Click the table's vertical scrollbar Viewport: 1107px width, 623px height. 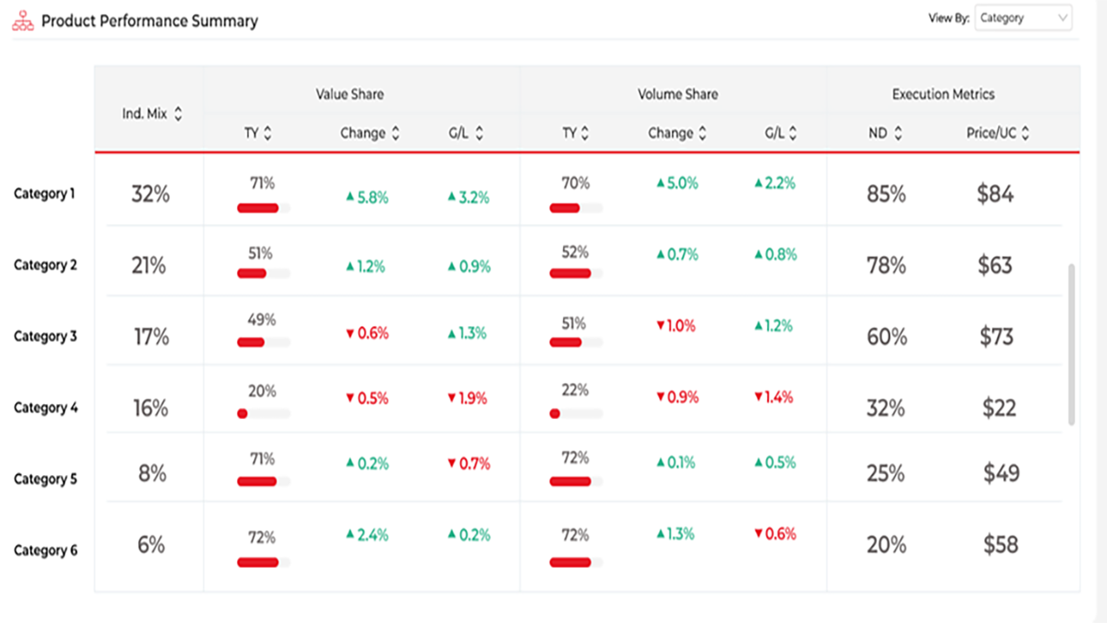click(1072, 344)
